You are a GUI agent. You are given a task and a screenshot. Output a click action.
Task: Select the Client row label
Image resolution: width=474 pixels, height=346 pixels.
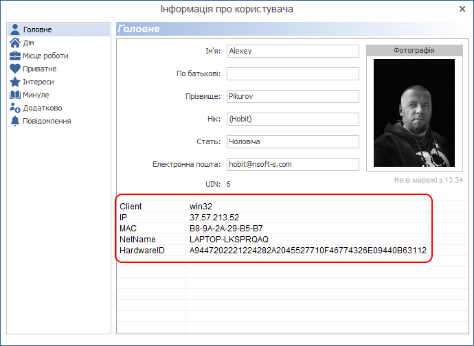[x=131, y=207]
